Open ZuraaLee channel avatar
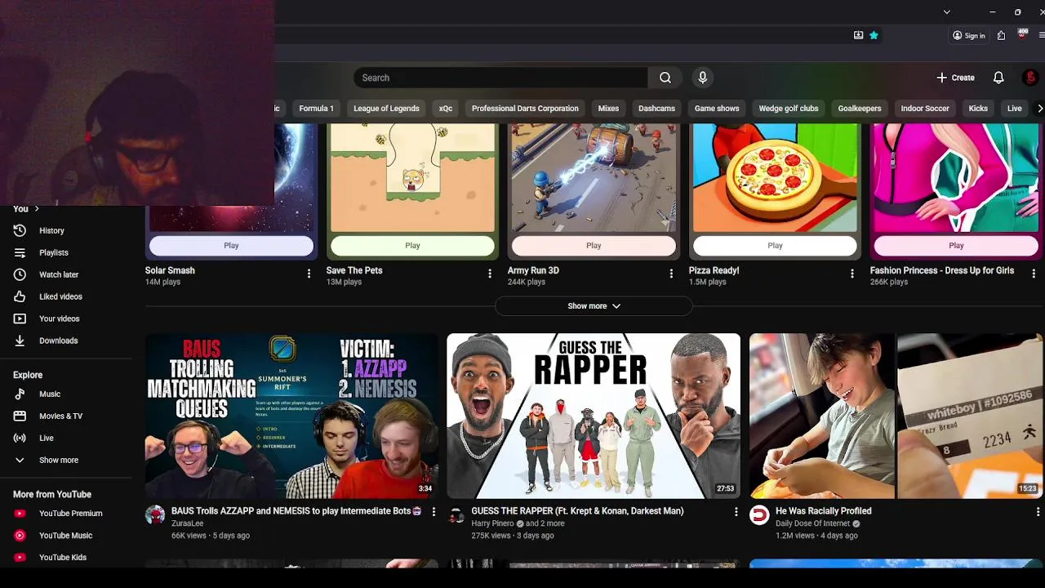The width and height of the screenshot is (1045, 588). 155,514
